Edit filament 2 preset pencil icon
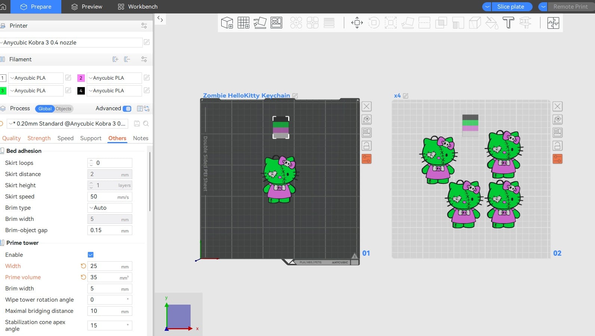Screen dimensions: 595x336 tap(147, 78)
